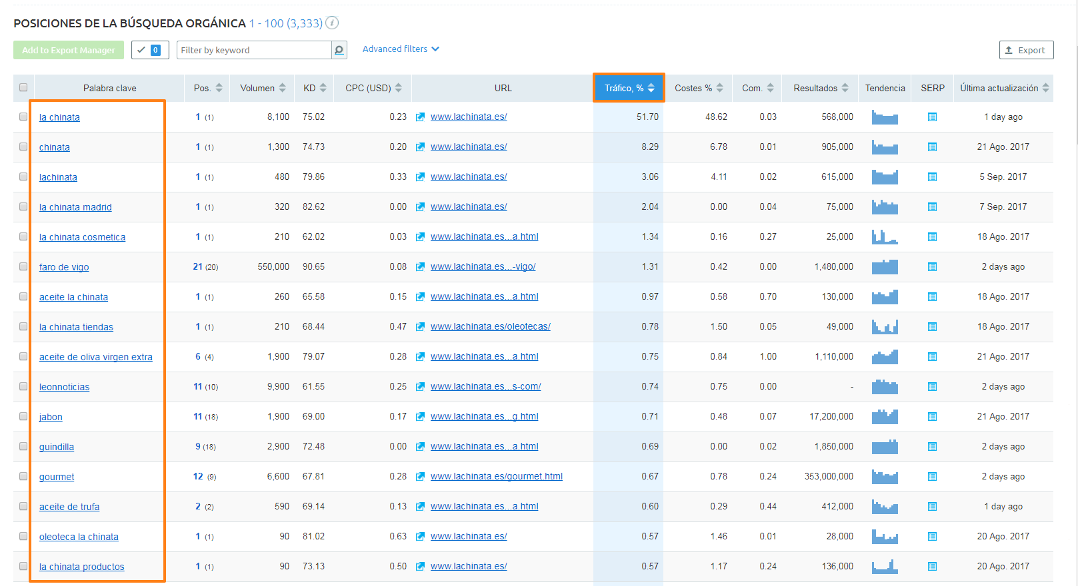Open external link icon for faro de vigo URL
The image size is (1078, 586).
[x=421, y=267]
